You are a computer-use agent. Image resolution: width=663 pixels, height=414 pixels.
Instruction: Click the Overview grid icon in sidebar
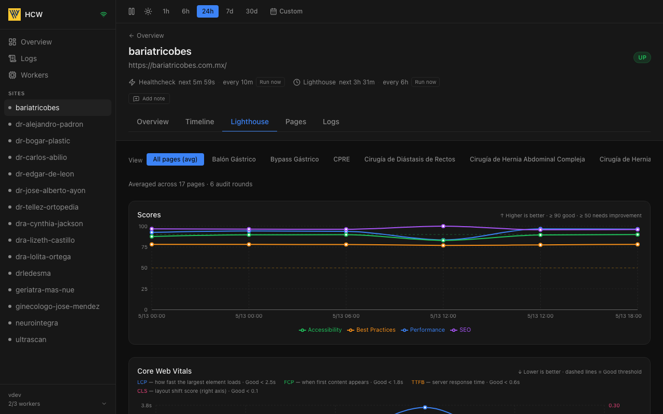pyautogui.click(x=12, y=42)
